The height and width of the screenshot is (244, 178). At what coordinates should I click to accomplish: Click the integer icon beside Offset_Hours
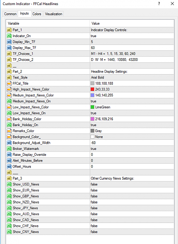pos(9,166)
